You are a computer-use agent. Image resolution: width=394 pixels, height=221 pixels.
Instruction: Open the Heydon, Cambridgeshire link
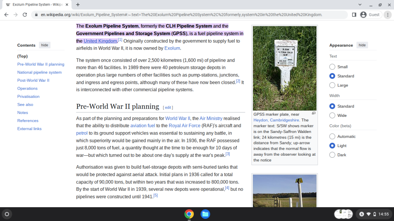tap(276, 120)
